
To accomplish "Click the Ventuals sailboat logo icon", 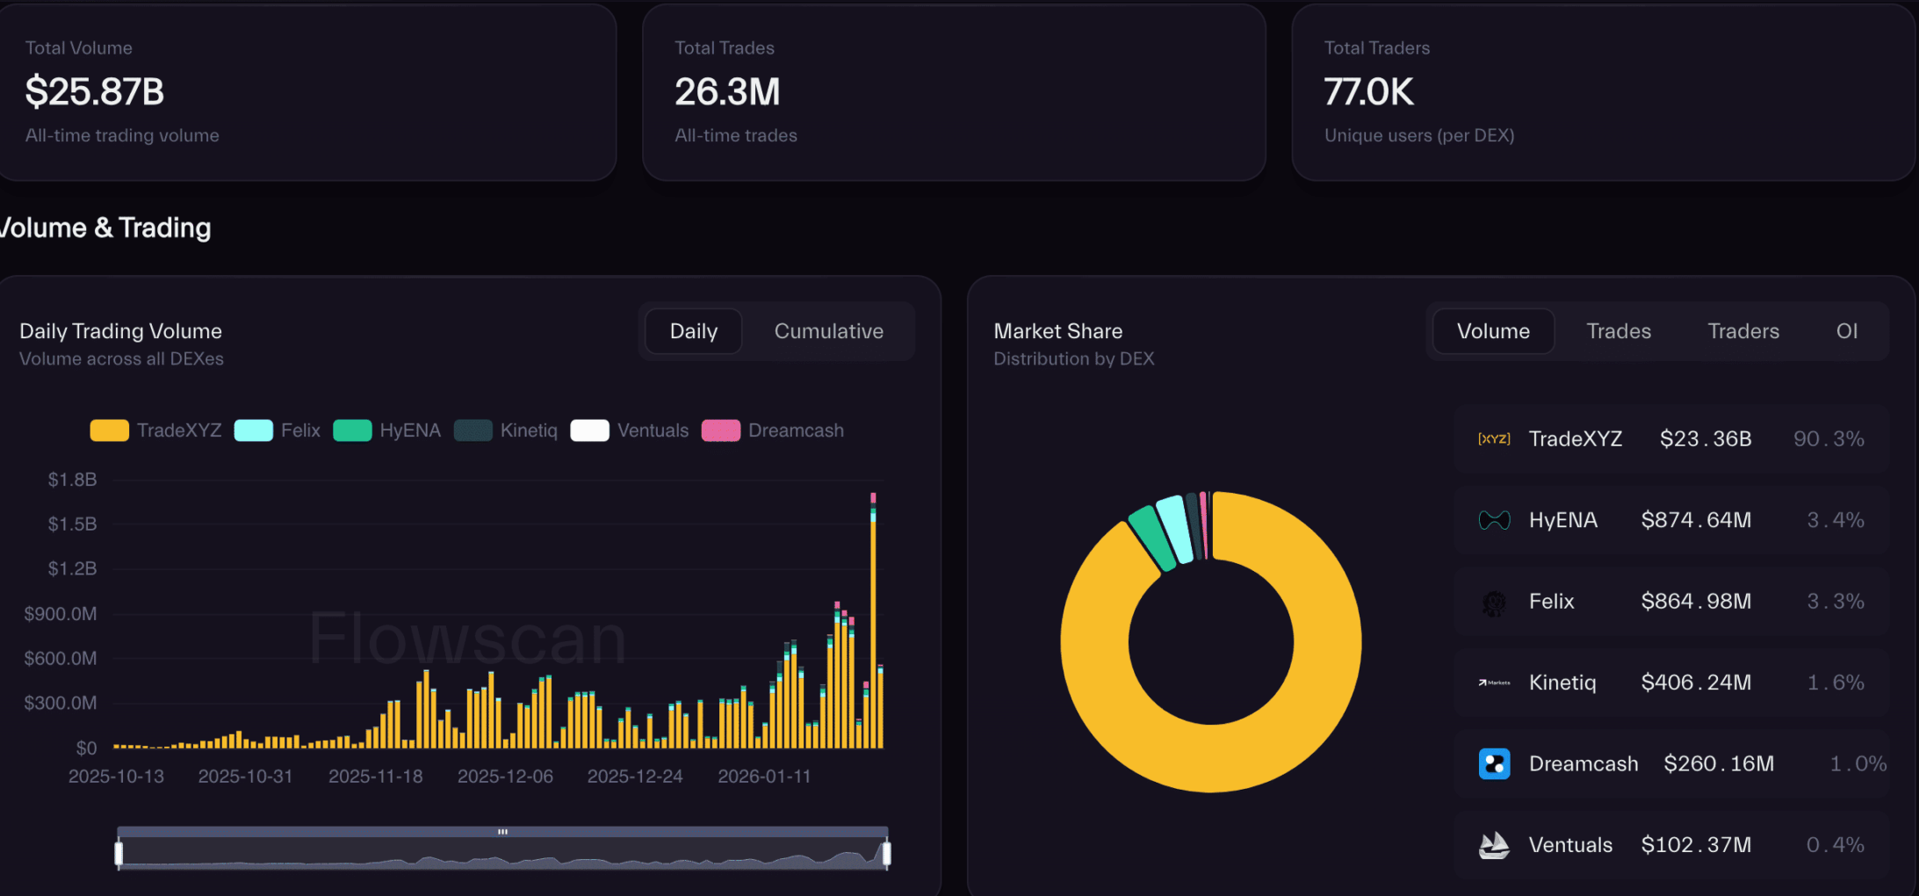I will pos(1494,845).
